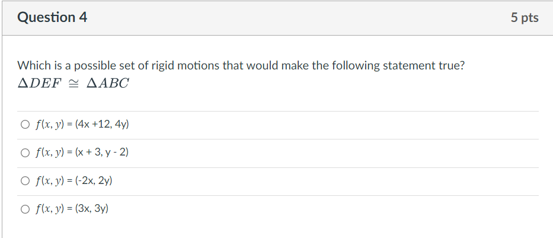This screenshot has height=238, width=553.
Task: Select the radio button for (4x +12, 4y)
Action: click(x=24, y=125)
